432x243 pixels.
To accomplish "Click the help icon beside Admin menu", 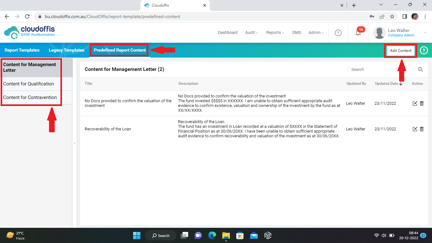I will 338,33.
